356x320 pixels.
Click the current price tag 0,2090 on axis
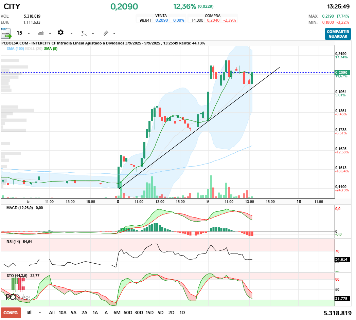click(x=342, y=73)
